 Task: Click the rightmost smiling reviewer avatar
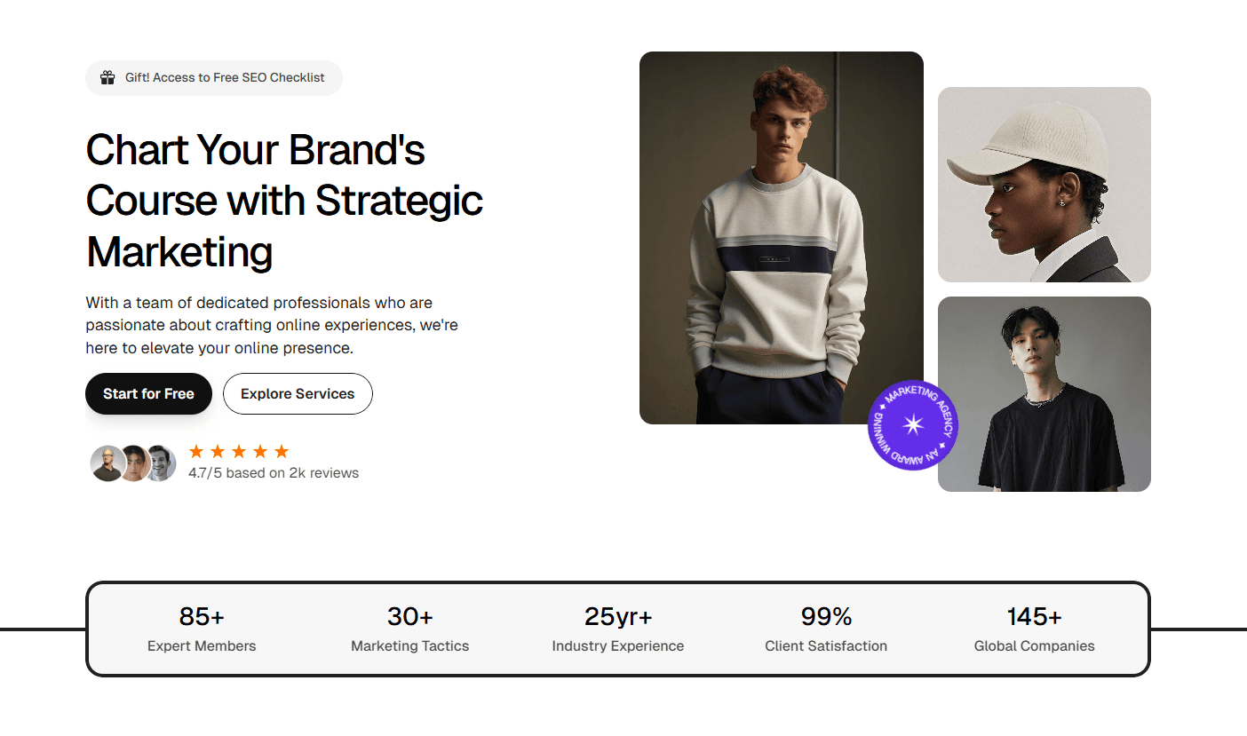coord(161,463)
